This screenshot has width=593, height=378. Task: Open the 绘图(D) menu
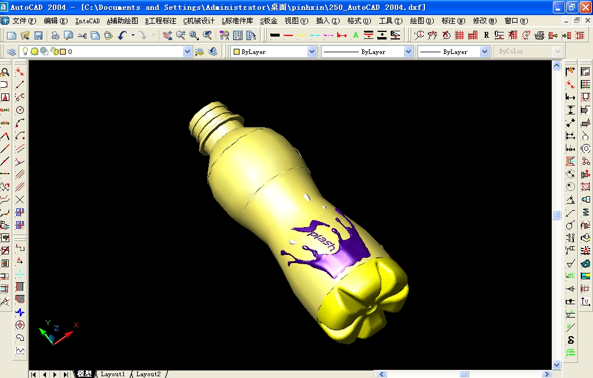pyautogui.click(x=422, y=21)
